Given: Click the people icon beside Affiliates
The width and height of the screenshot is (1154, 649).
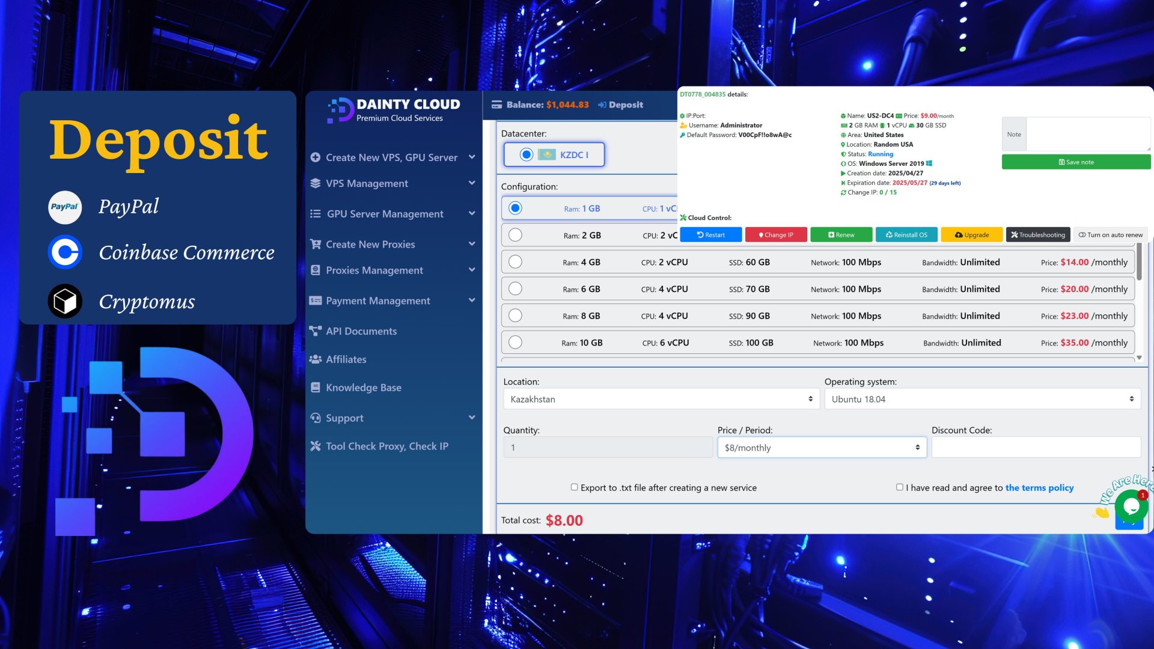Looking at the screenshot, I should pyautogui.click(x=315, y=359).
